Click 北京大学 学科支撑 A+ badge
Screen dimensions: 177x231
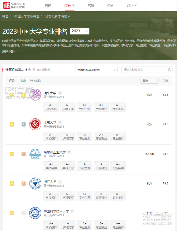point(68,137)
